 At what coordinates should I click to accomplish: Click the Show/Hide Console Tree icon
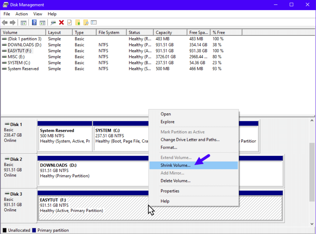[23, 23]
